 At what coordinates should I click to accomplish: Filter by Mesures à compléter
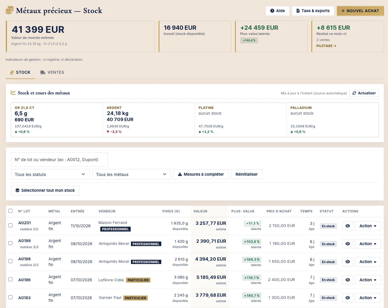(201, 174)
